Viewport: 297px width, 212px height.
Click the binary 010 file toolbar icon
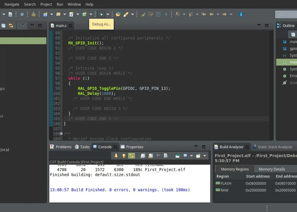click(10, 14)
